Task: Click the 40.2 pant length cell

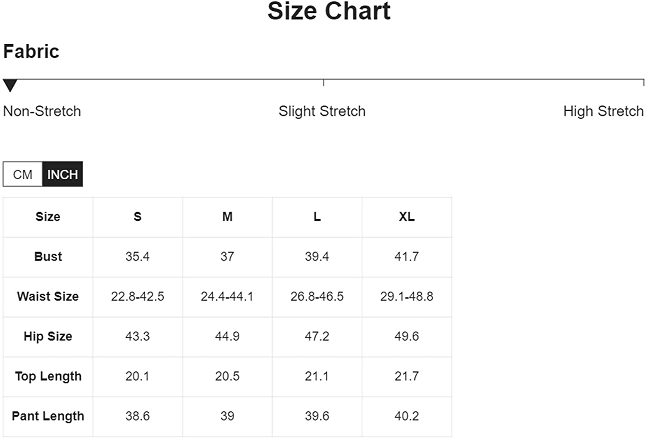Action: [x=407, y=417]
